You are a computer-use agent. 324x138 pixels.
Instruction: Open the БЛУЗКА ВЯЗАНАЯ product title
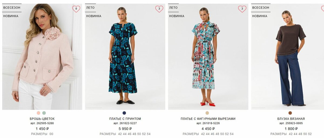(291, 119)
